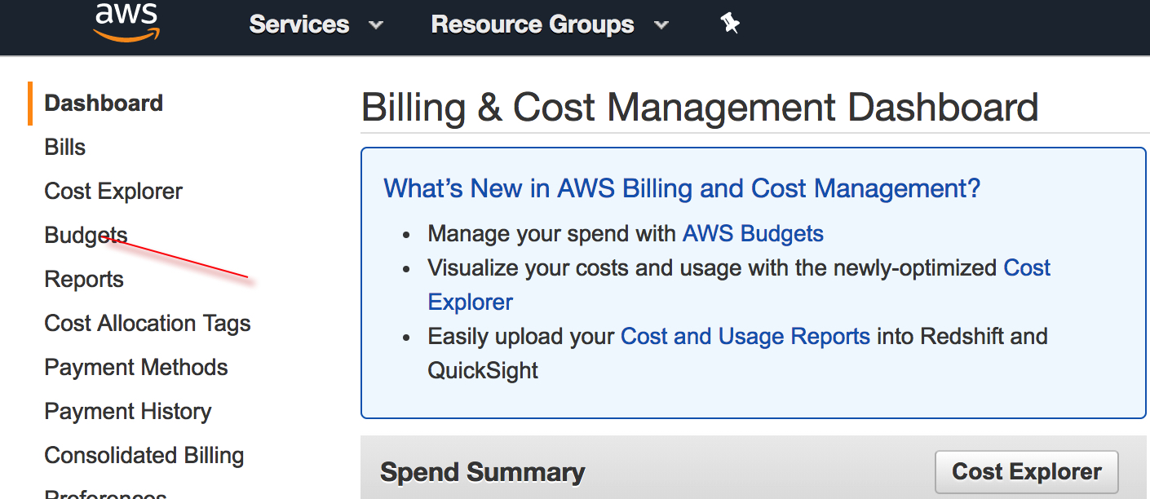Go to Cost Explorer in sidebar
This screenshot has width=1150, height=499.
pyautogui.click(x=113, y=192)
